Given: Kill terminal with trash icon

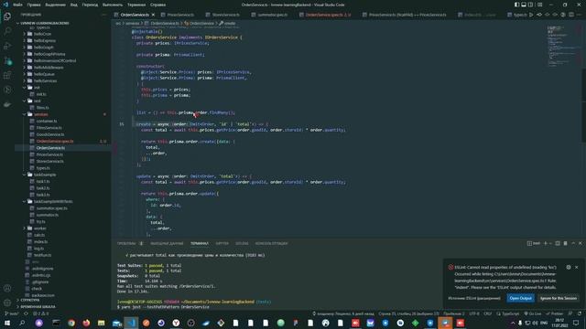Looking at the screenshot, I should [565, 243].
